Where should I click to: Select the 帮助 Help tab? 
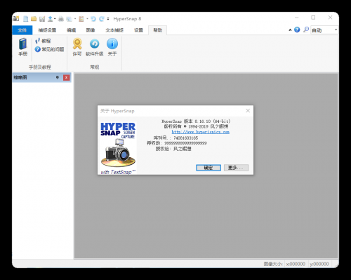(x=158, y=30)
